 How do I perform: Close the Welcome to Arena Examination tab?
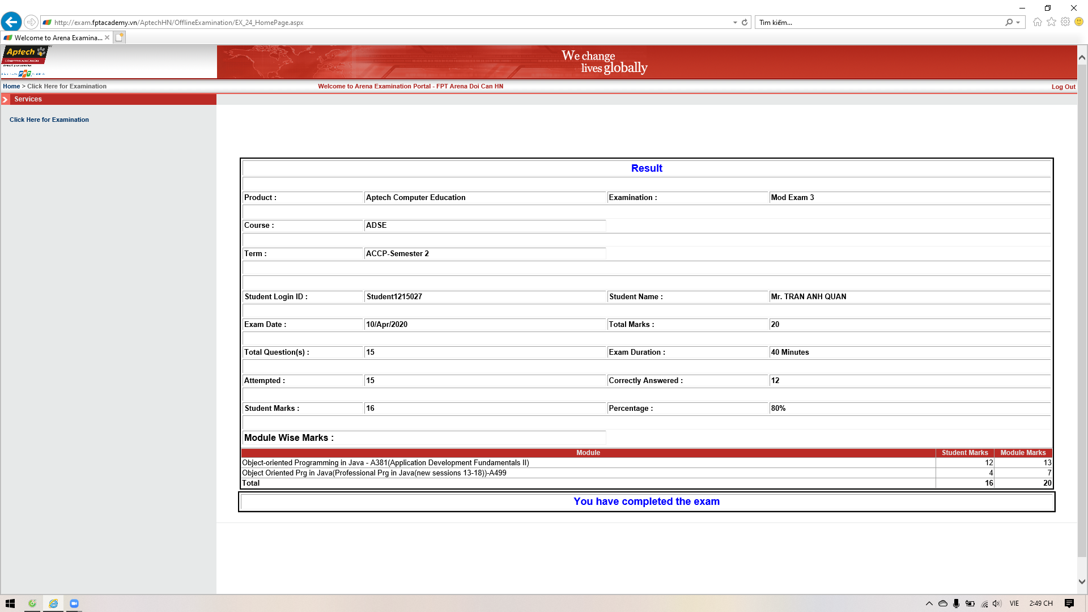[x=107, y=37]
